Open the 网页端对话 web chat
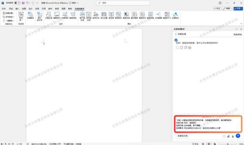The width and height of the screenshot is (244, 145). [x=89, y=17]
